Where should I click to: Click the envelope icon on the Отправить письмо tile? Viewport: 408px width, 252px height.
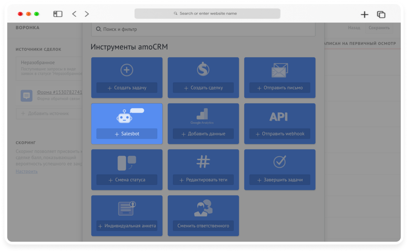point(279,70)
